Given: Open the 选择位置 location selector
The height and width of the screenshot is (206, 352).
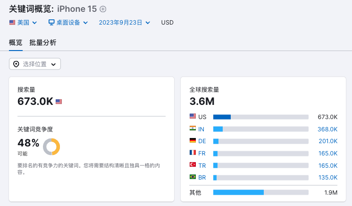Looking at the screenshot, I should point(35,64).
